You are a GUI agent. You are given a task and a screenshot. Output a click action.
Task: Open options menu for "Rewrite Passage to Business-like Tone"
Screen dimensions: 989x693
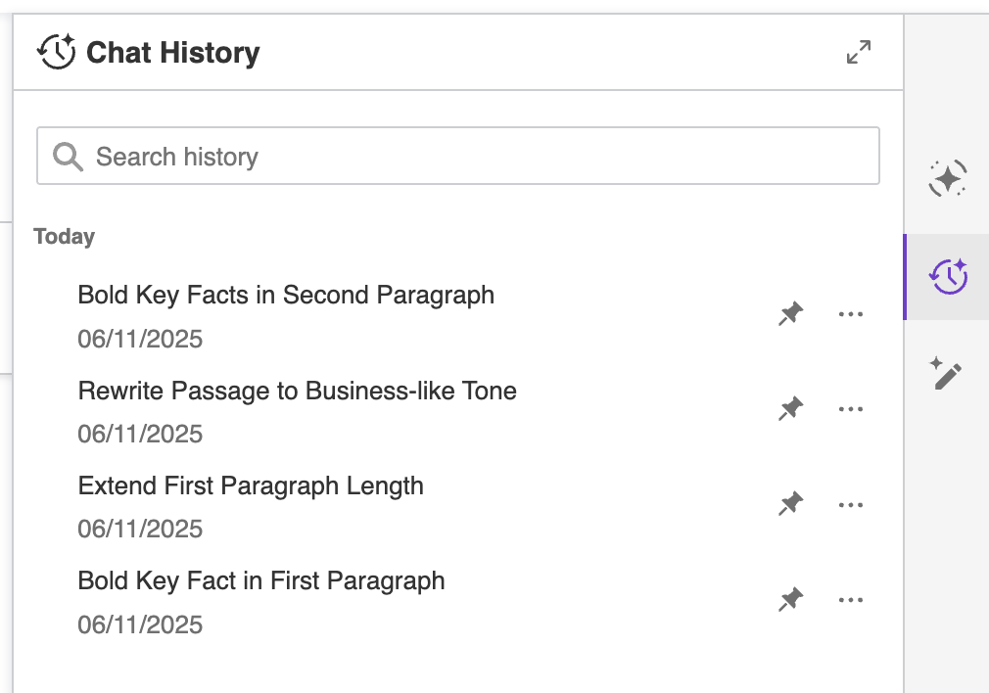tap(851, 410)
